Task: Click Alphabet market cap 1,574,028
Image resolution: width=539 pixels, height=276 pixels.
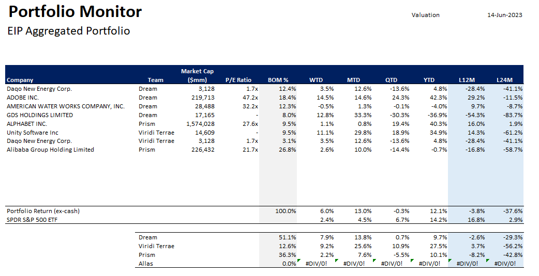Action: click(200, 124)
